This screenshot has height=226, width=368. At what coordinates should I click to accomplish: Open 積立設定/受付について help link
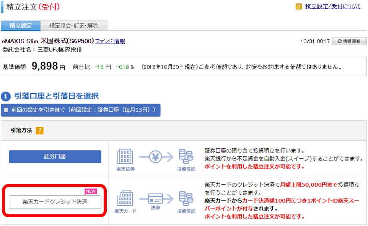click(333, 7)
